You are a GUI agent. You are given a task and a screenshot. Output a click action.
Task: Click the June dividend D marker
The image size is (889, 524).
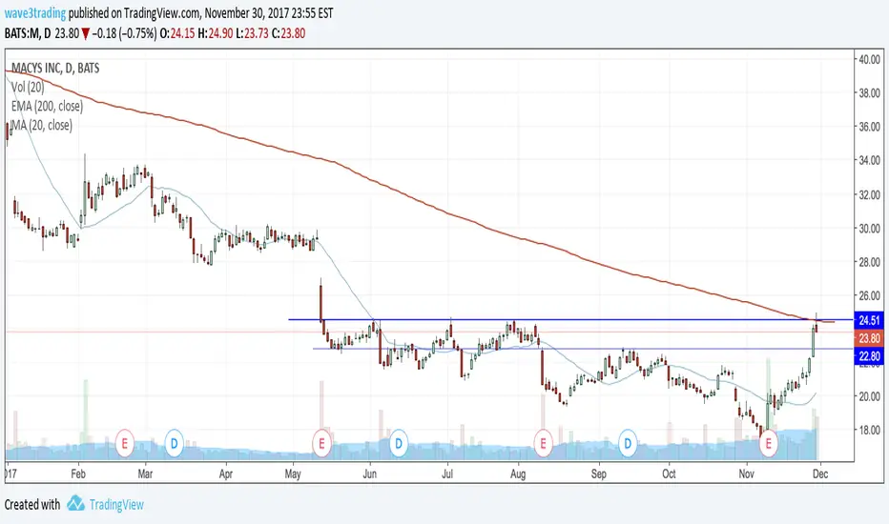[399, 444]
